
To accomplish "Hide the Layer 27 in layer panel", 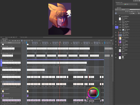I will pyautogui.click(x=116, y=38).
